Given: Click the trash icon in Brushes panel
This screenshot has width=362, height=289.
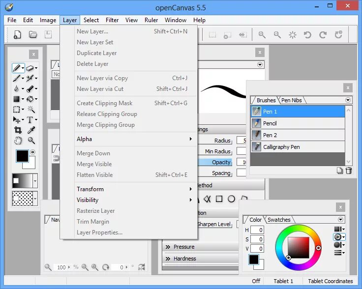Looking at the screenshot, I should tap(349, 171).
